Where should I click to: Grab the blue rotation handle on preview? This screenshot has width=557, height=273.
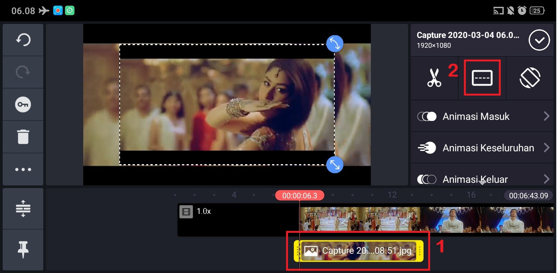click(335, 44)
